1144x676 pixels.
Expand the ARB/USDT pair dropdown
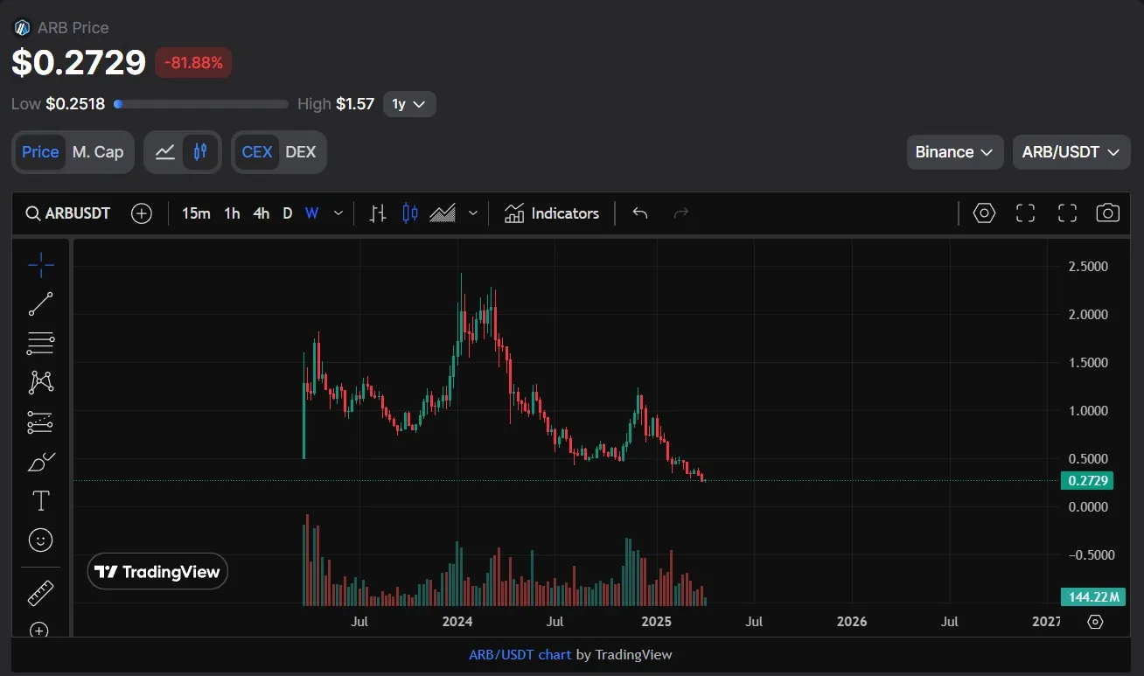pos(1071,152)
